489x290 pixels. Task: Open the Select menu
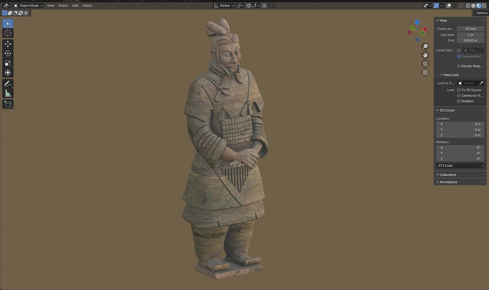pyautogui.click(x=63, y=6)
